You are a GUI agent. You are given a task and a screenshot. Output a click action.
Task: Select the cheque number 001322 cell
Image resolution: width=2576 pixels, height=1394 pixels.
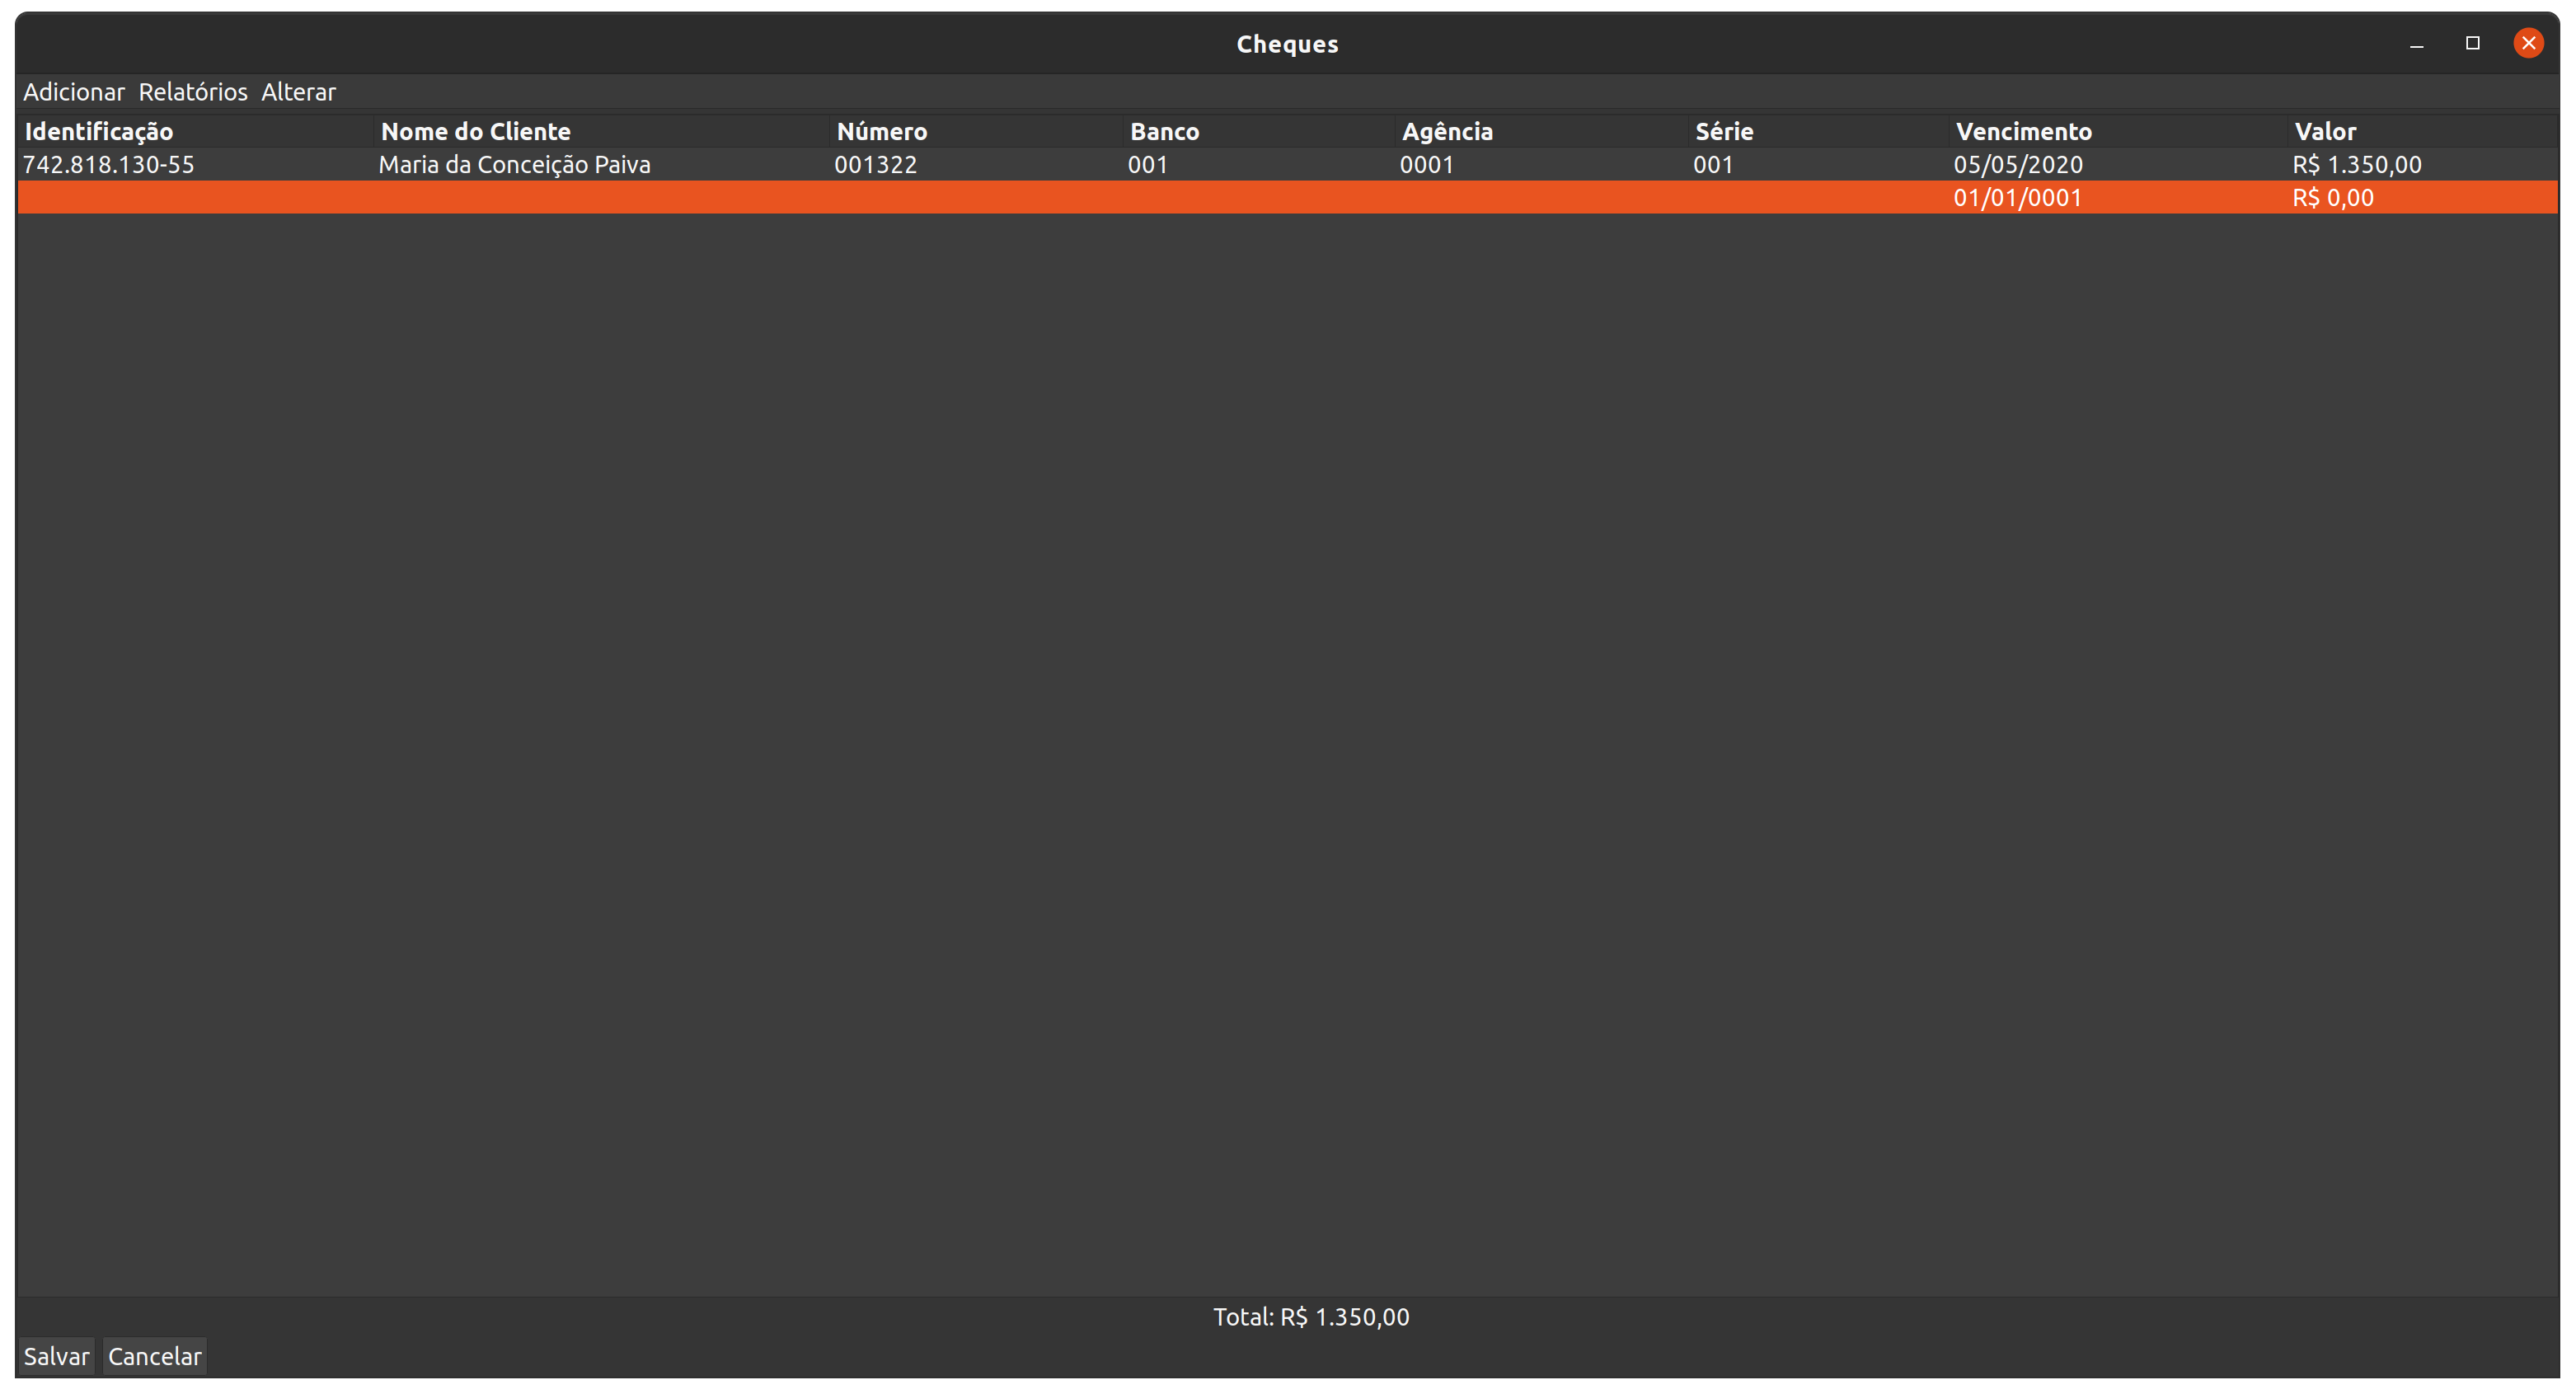coord(875,165)
